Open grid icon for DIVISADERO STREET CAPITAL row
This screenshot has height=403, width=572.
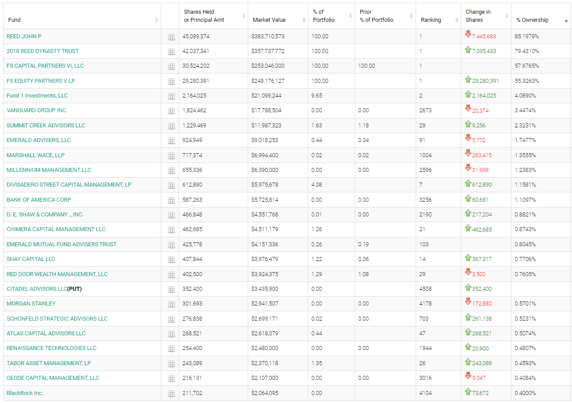(x=172, y=186)
